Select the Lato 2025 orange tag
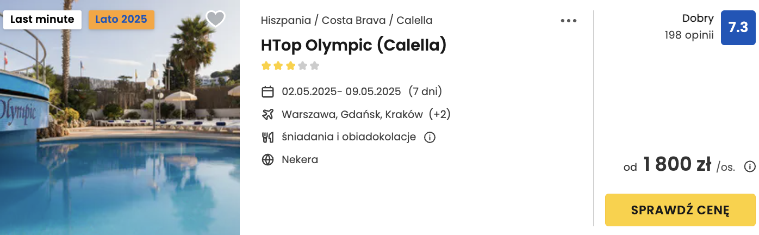The width and height of the screenshot is (759, 235). pyautogui.click(x=121, y=20)
